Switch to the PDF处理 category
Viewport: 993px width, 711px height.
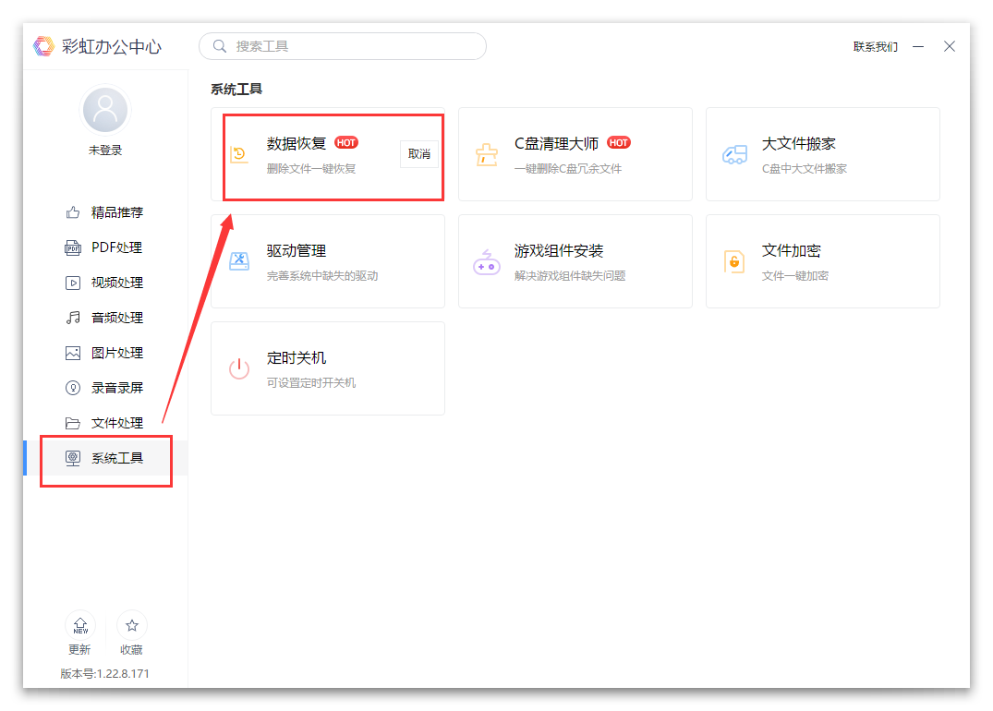[x=105, y=247]
